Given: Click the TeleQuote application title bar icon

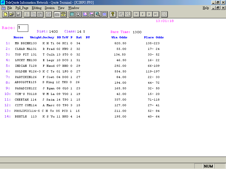Looking at the screenshot, I should point(3,3).
